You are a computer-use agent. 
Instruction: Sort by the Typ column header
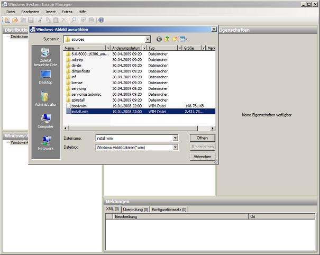[162, 48]
